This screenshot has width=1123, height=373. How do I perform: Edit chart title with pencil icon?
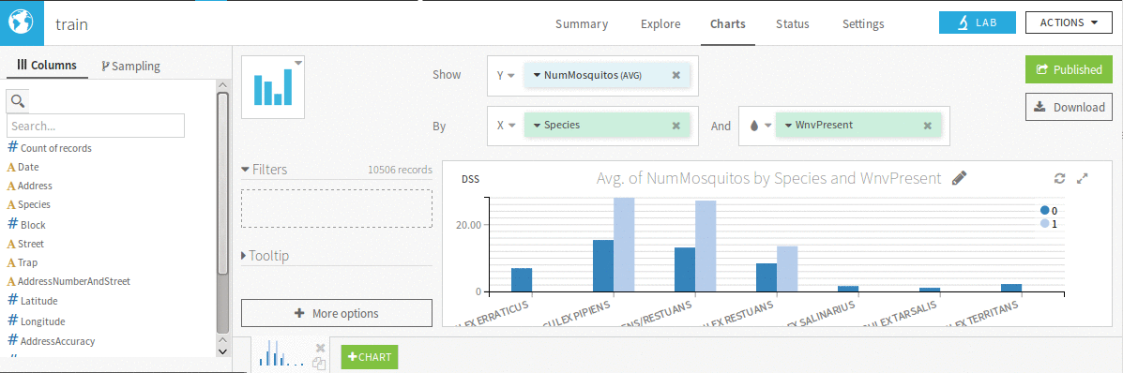pos(959,179)
